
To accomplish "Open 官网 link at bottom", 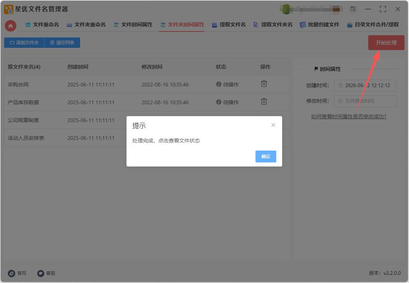I will pyautogui.click(x=22, y=273).
